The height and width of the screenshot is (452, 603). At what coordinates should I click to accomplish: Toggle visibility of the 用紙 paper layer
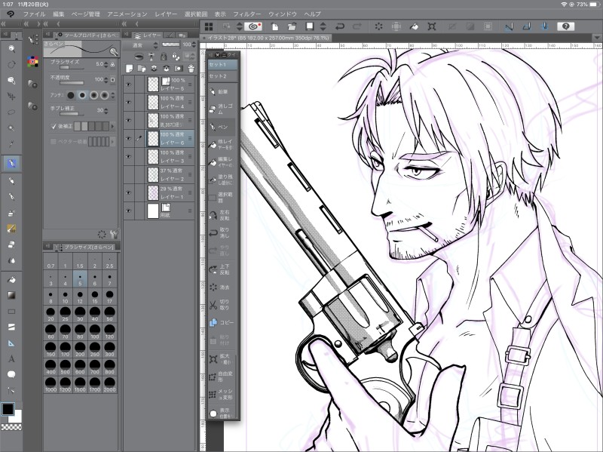(x=129, y=211)
